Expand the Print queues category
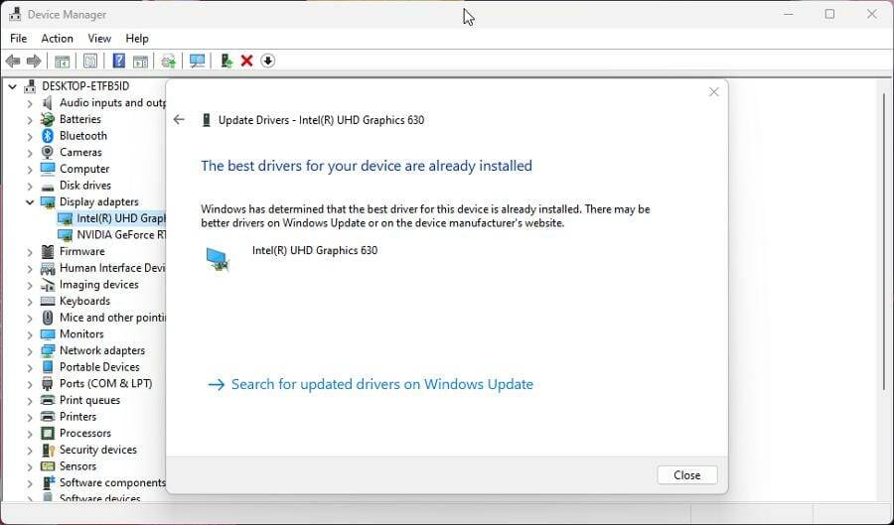The height and width of the screenshot is (525, 894). pyautogui.click(x=30, y=400)
